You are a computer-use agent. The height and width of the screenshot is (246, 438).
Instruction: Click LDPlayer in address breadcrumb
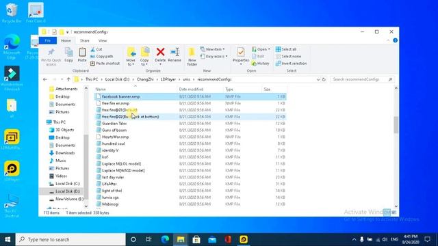coord(168,79)
